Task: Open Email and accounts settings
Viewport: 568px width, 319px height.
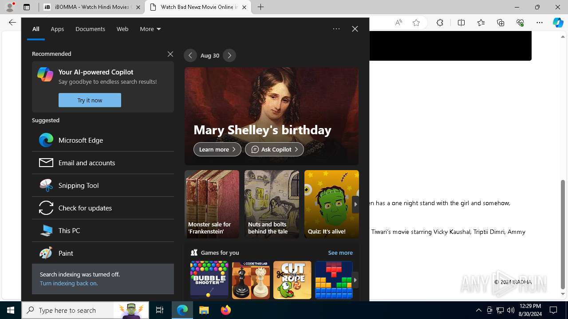Action: pyautogui.click(x=103, y=163)
